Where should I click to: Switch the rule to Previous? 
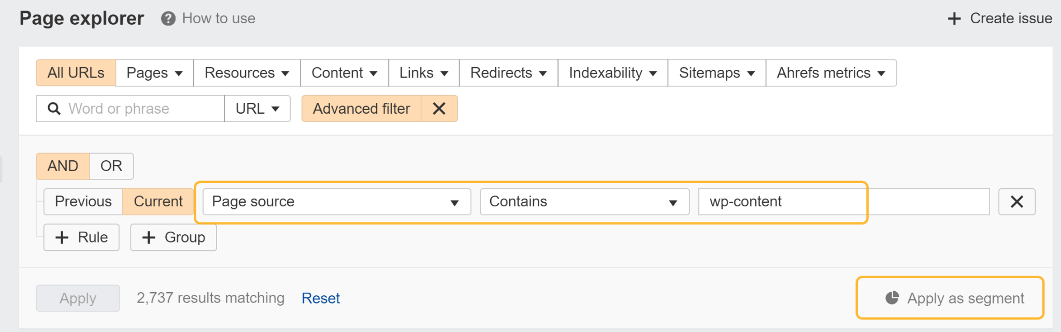pyautogui.click(x=83, y=202)
